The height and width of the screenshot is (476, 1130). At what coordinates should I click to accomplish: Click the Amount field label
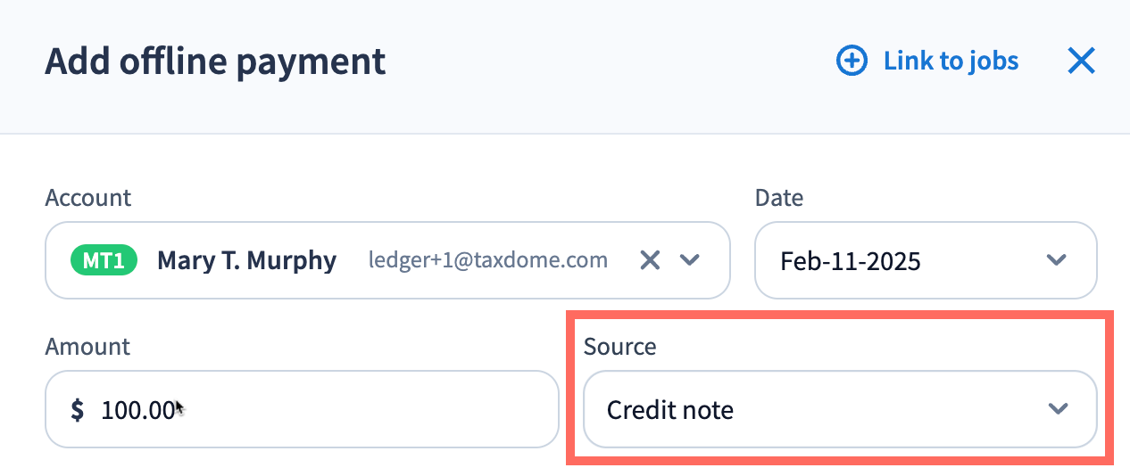pyautogui.click(x=87, y=346)
